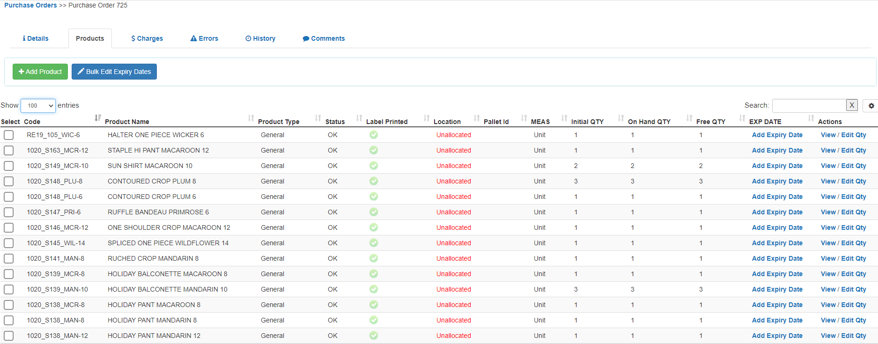Go to the Errors tab
The width and height of the screenshot is (878, 344).
pyautogui.click(x=204, y=38)
